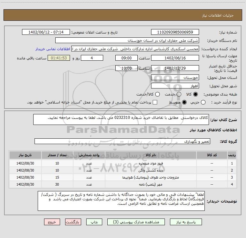Click label شرح کلی نیاز
Screen dimensions: 246x238
224,120
